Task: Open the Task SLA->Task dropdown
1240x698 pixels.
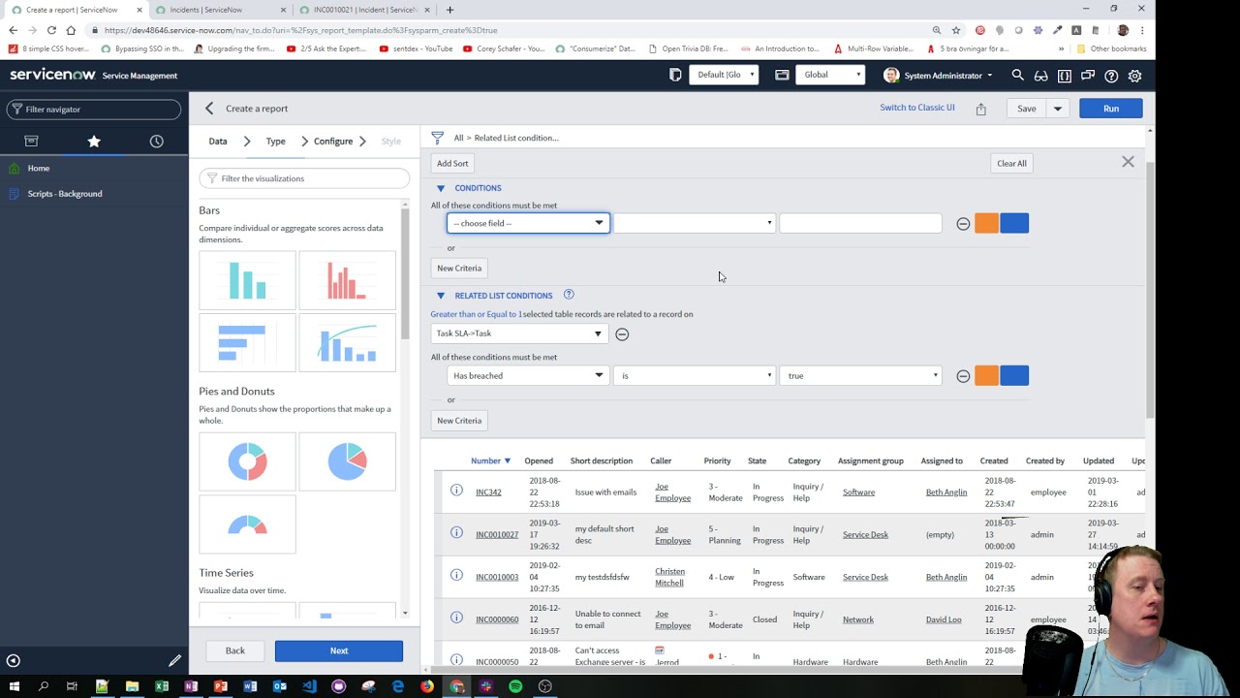Action: 519,333
